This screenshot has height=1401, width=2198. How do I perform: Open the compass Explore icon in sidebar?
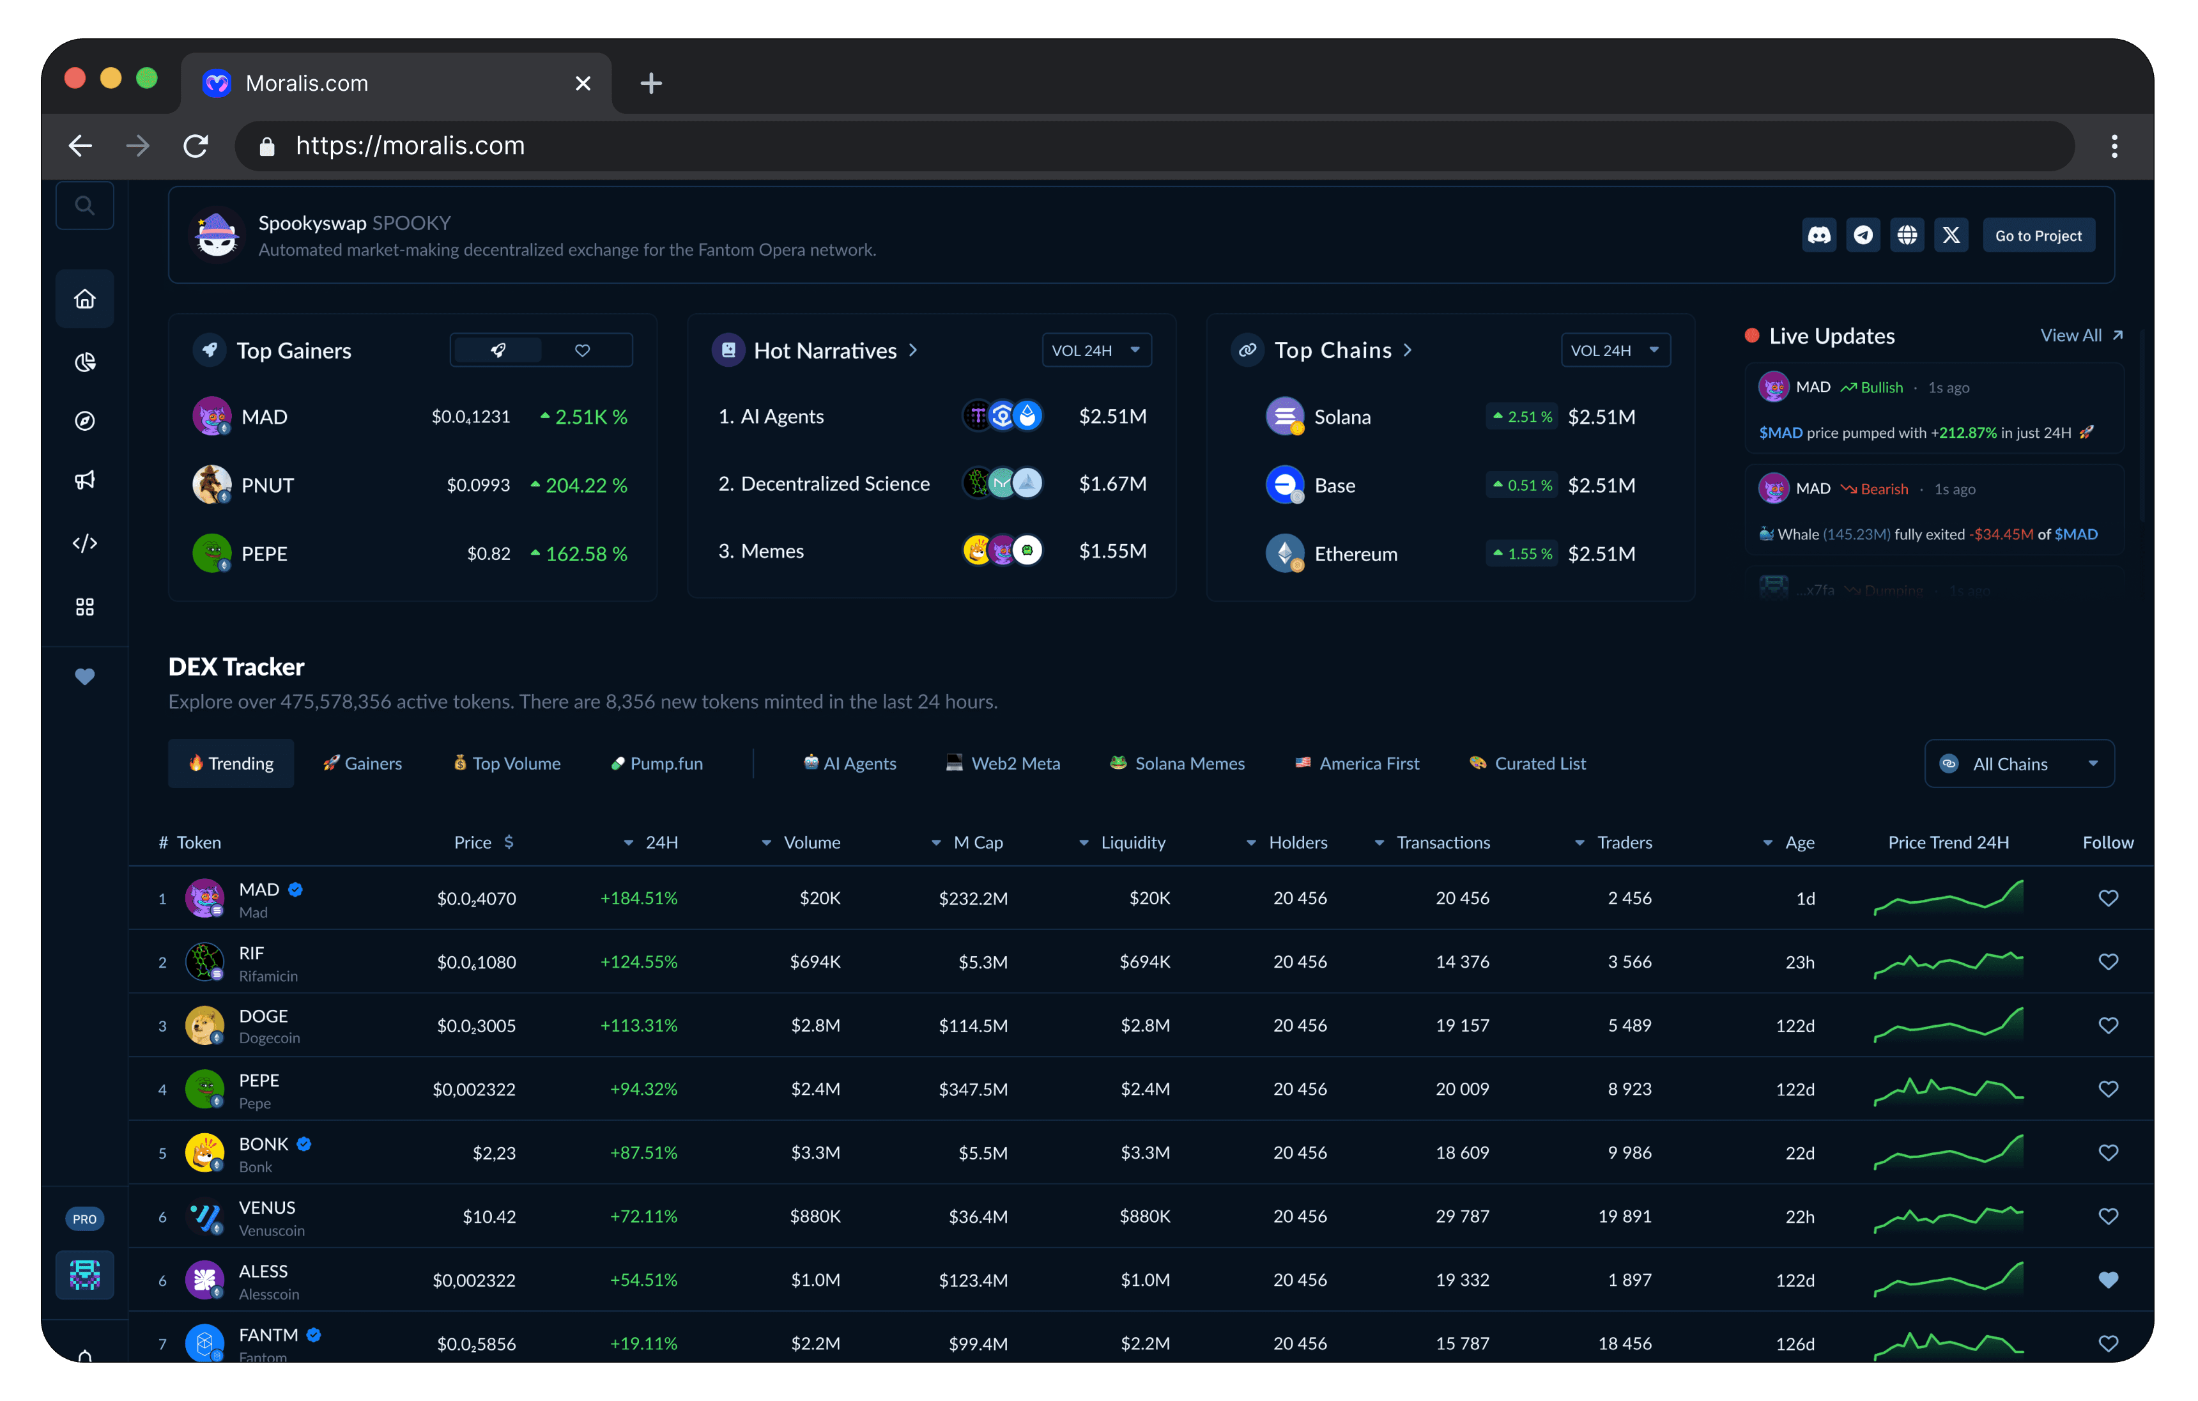pos(85,421)
